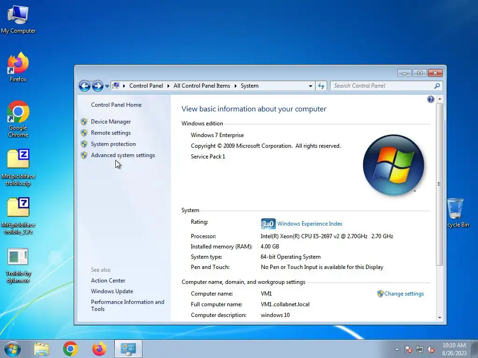
Task: Click the Back navigation button
Action: pos(85,86)
